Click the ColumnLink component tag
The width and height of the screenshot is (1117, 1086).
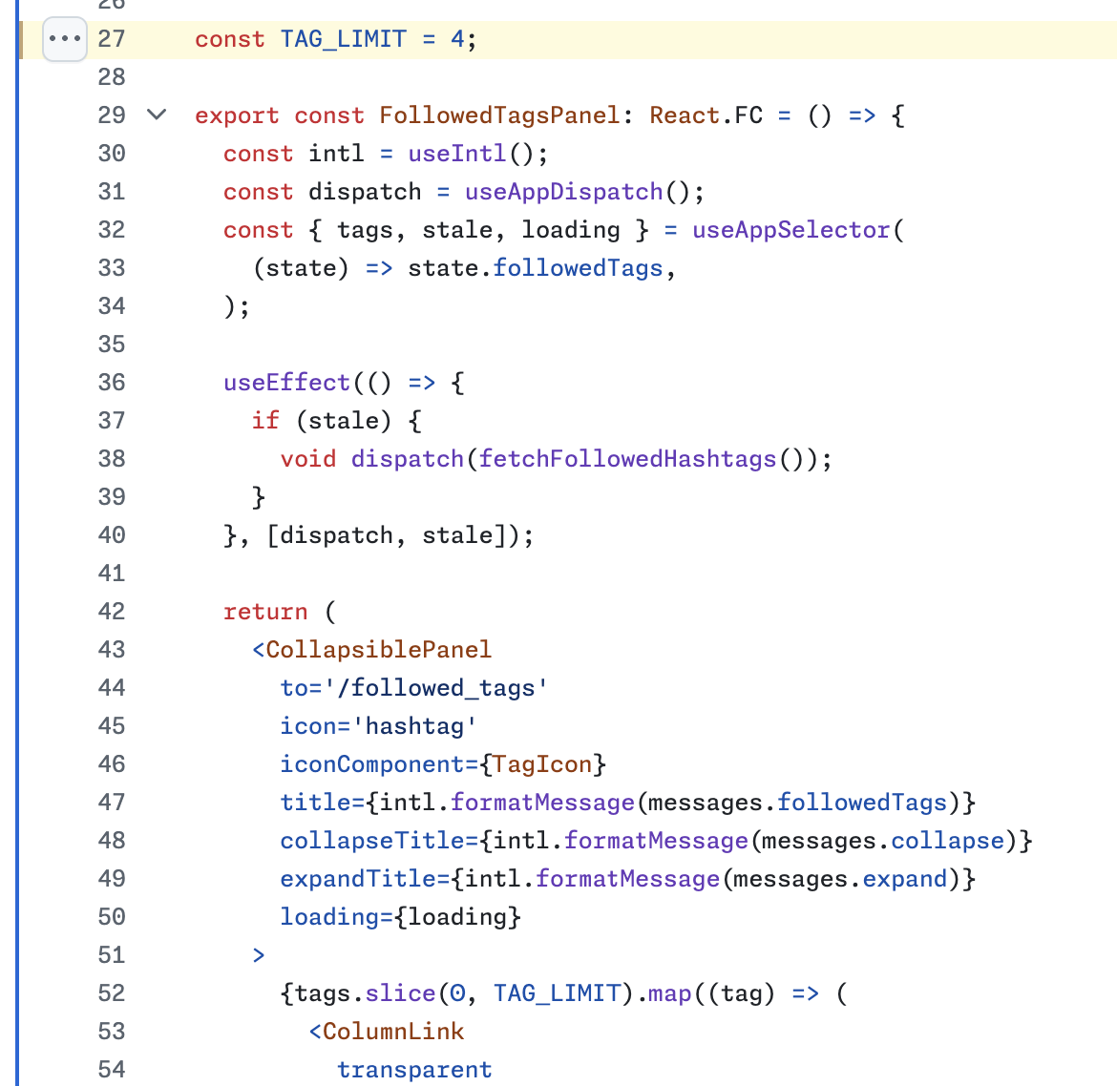pos(392,1032)
